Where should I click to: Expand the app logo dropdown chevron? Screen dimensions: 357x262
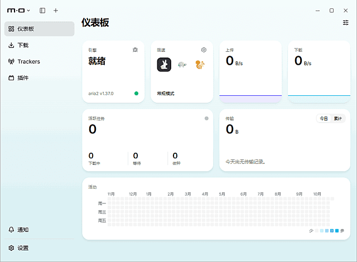pyautogui.click(x=28, y=11)
